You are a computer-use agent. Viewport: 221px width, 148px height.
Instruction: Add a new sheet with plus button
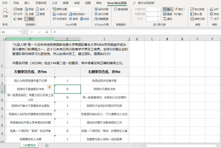point(47,146)
